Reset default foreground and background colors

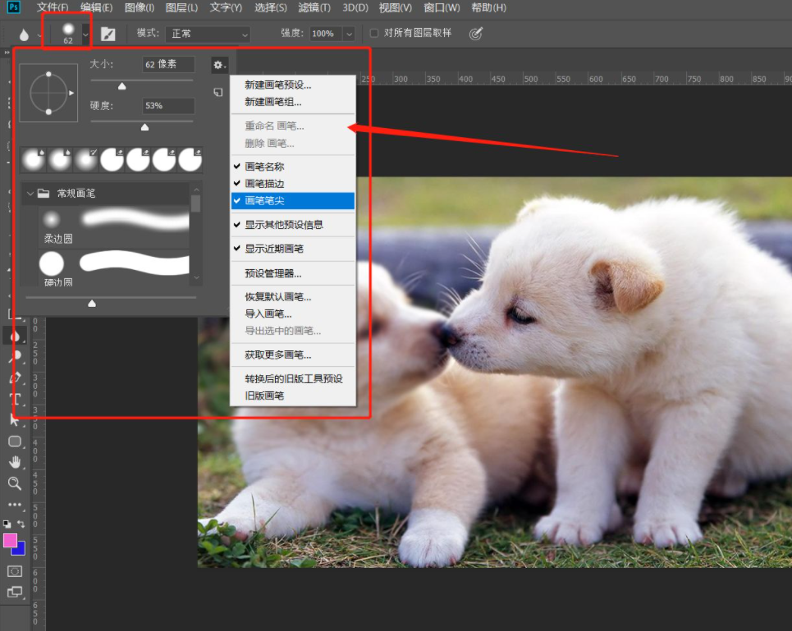click(x=7, y=524)
